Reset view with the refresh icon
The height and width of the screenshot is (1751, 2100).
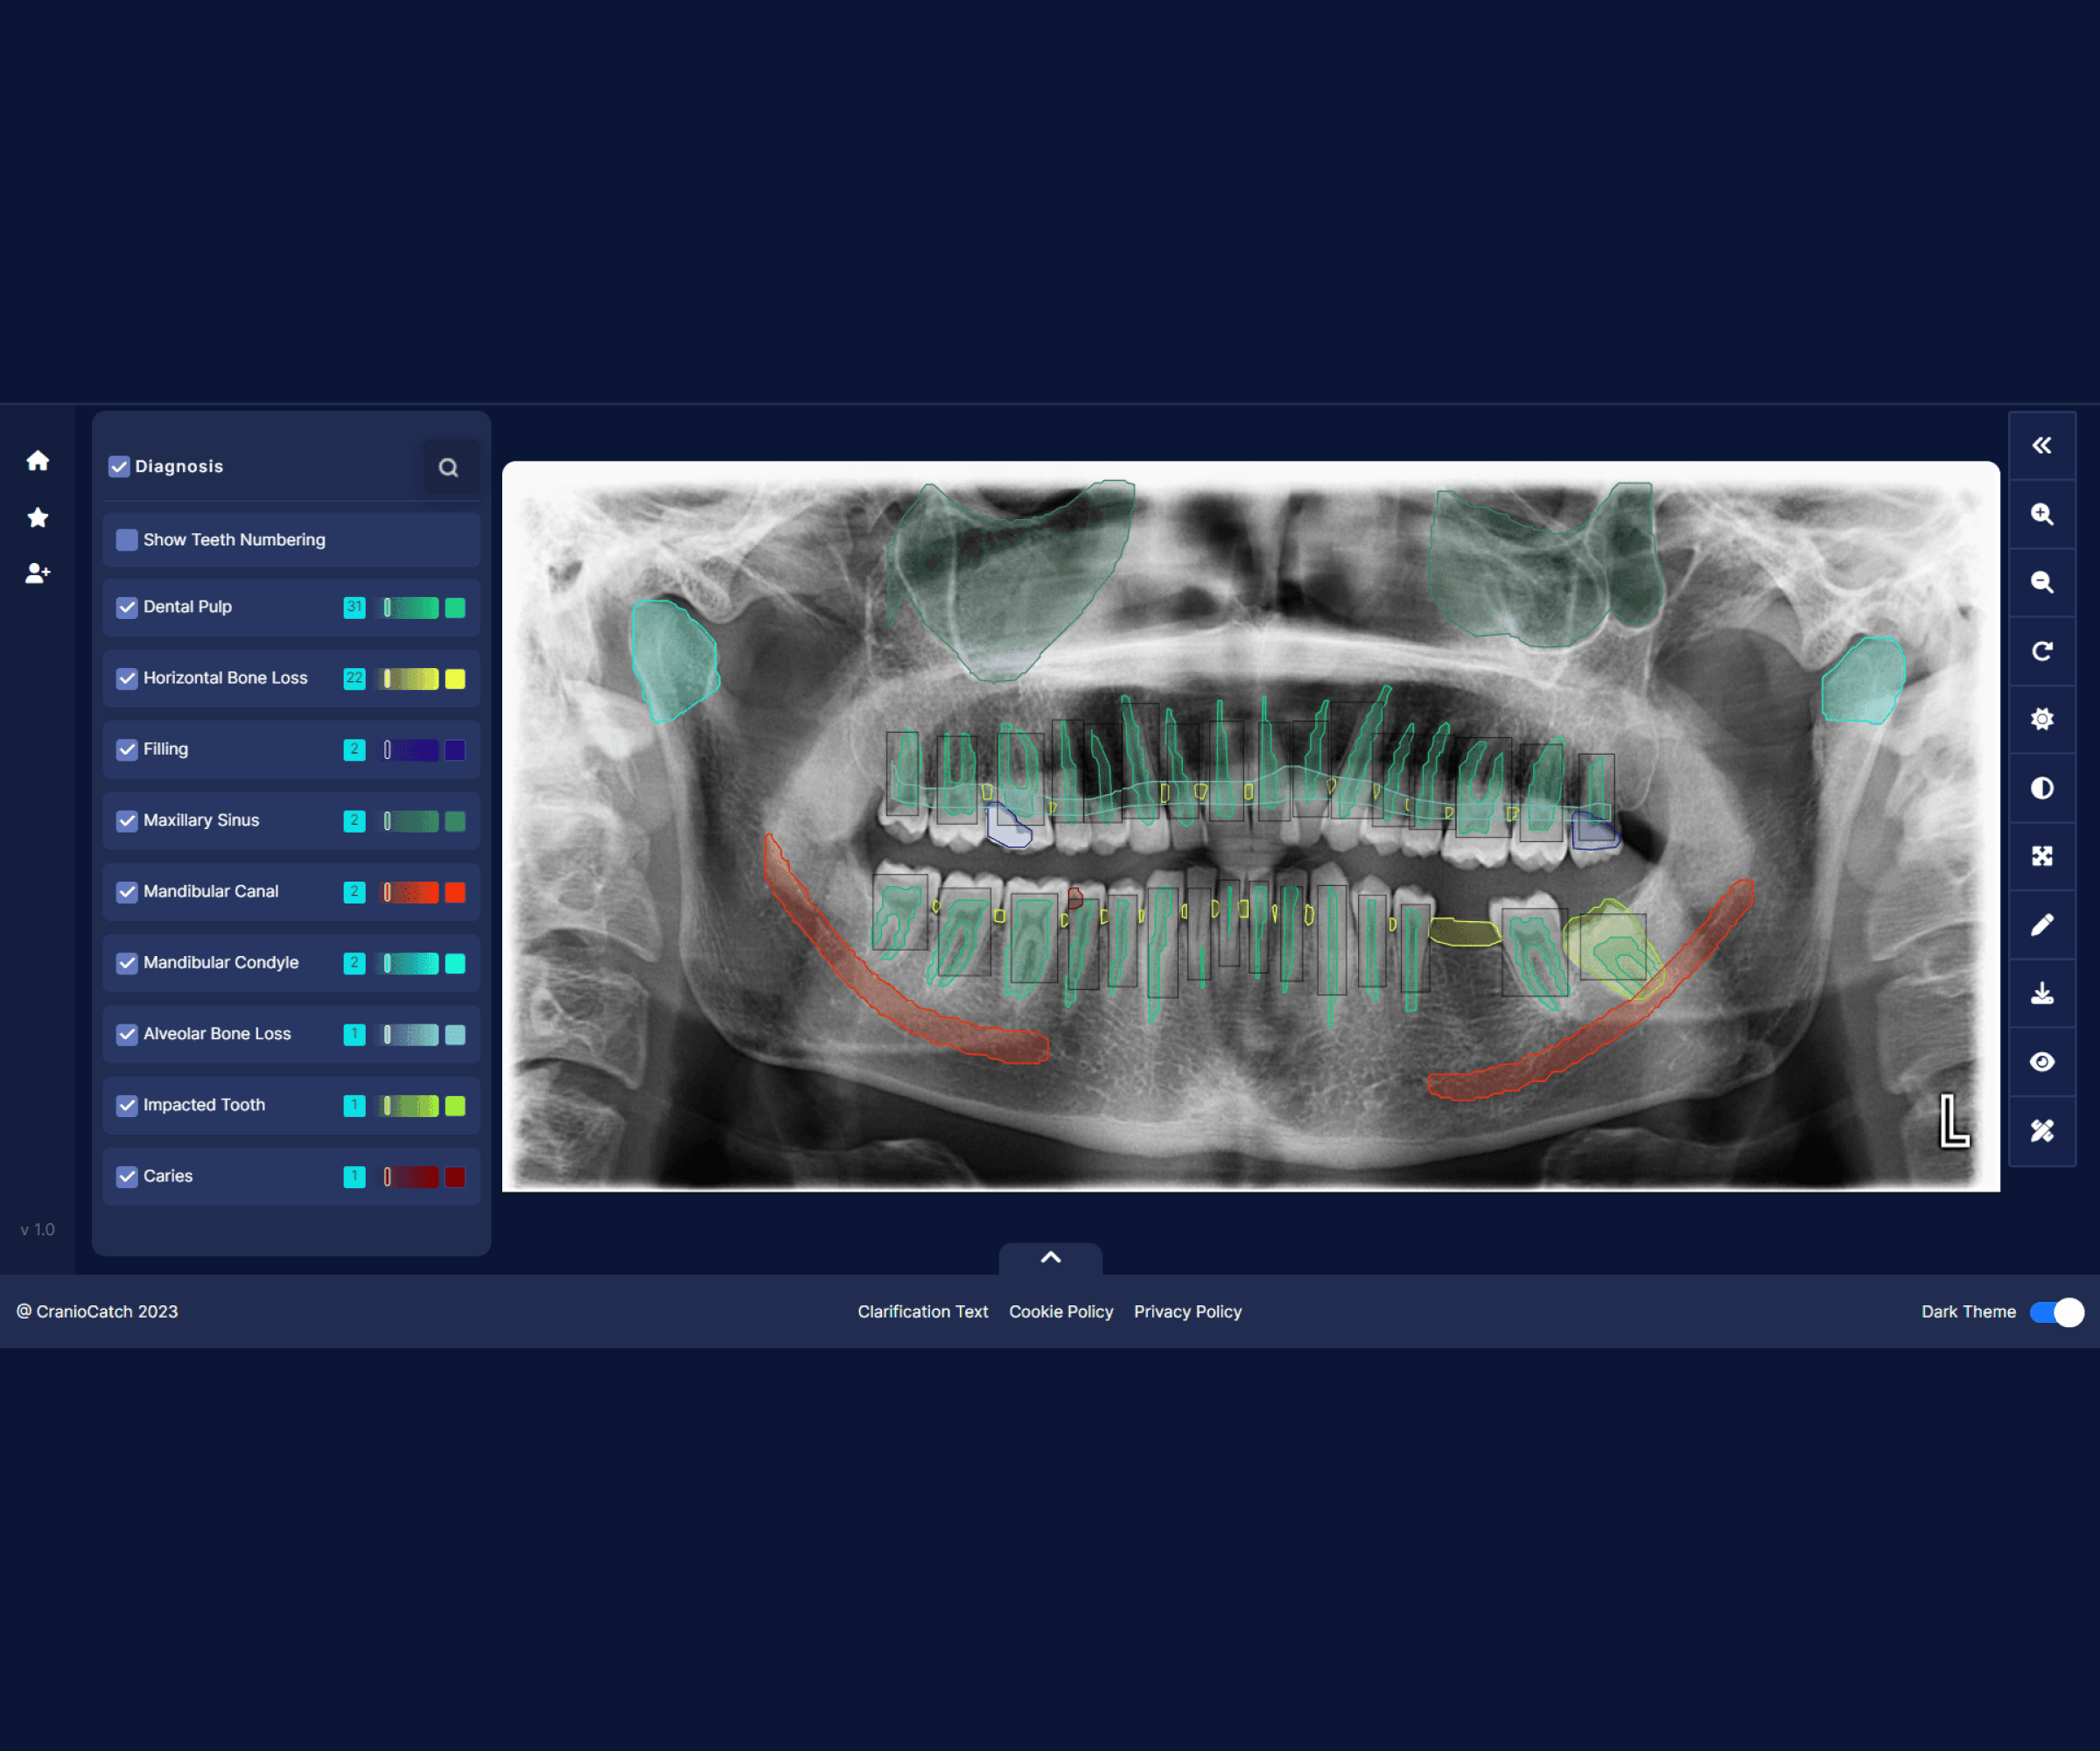[x=2042, y=651]
